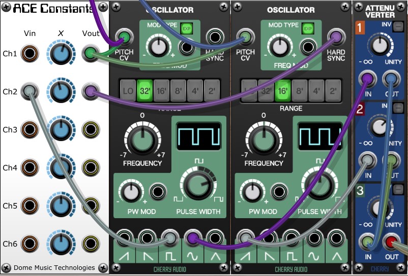Viewport: 408px width, 276px height.
Task: Click the Ch5 Vin jack
Action: pyautogui.click(x=30, y=205)
